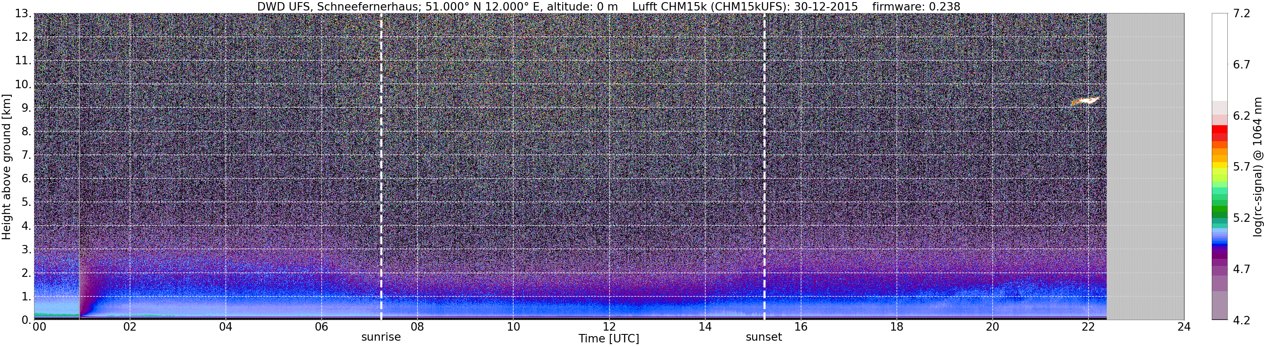Click the 06 time axis tick label
Viewport: 1266px width, 347px height.
click(x=321, y=327)
